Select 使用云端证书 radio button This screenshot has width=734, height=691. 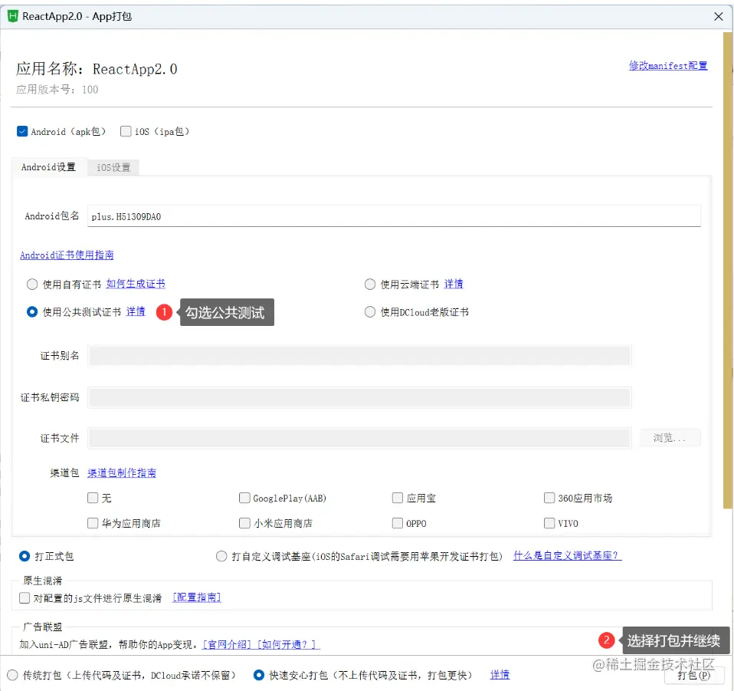[x=370, y=285]
